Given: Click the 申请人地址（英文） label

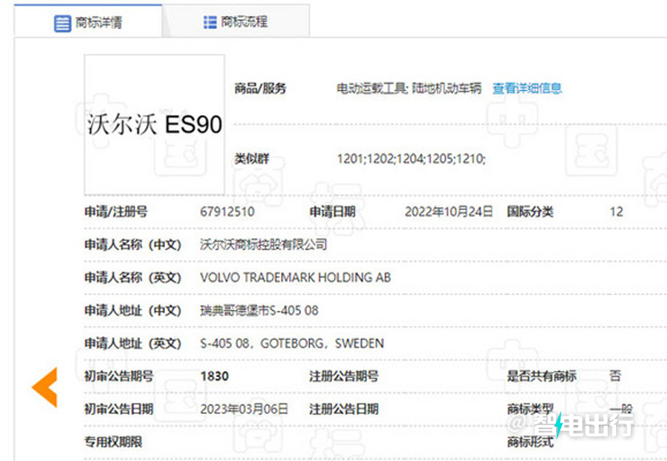Looking at the screenshot, I should (x=133, y=343).
